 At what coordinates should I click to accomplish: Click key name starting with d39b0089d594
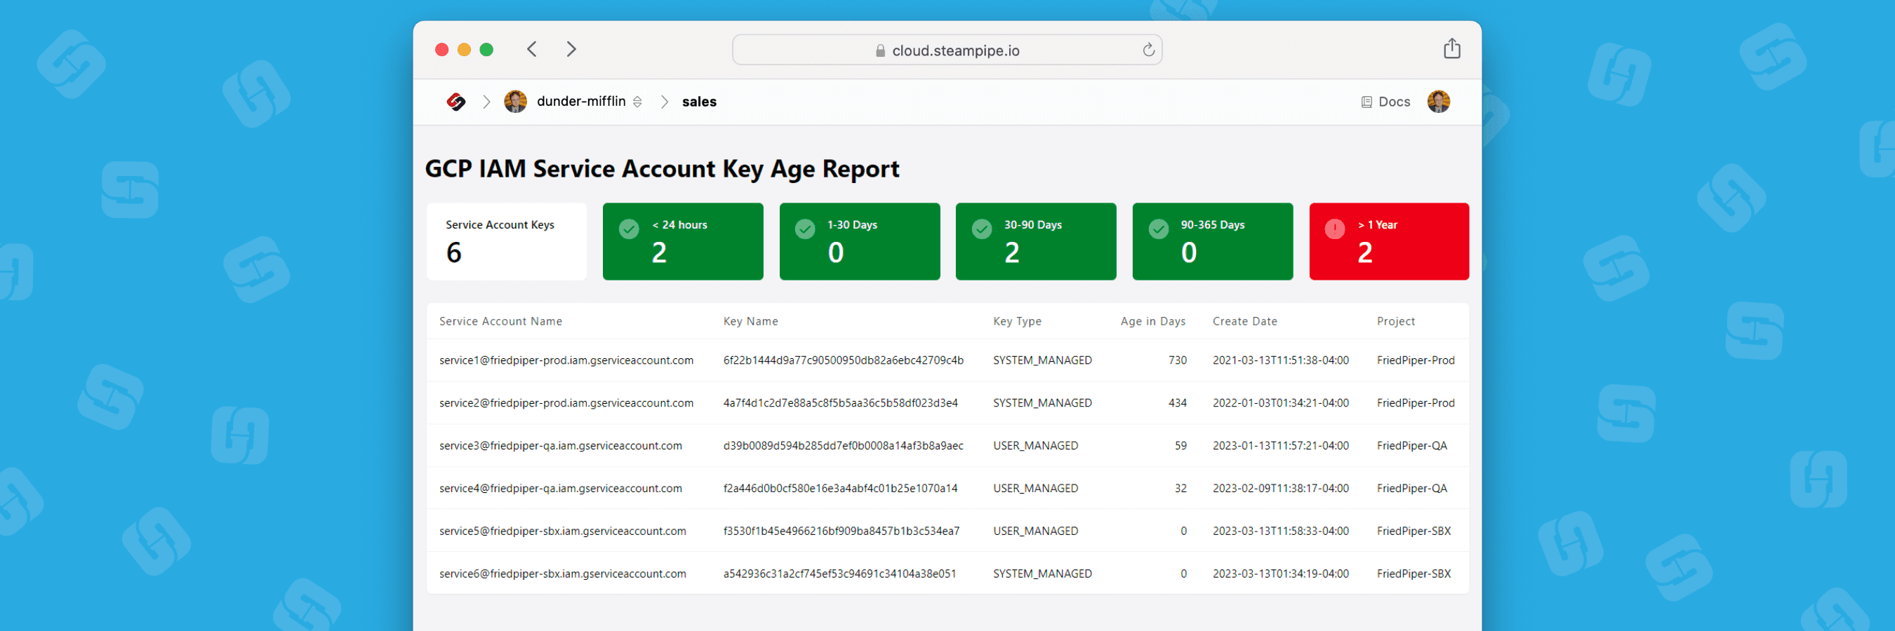pos(843,445)
